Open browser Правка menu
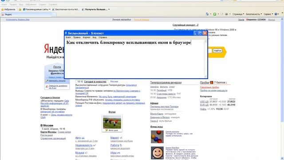Viewport: 284px width, 160px height. 13,4
